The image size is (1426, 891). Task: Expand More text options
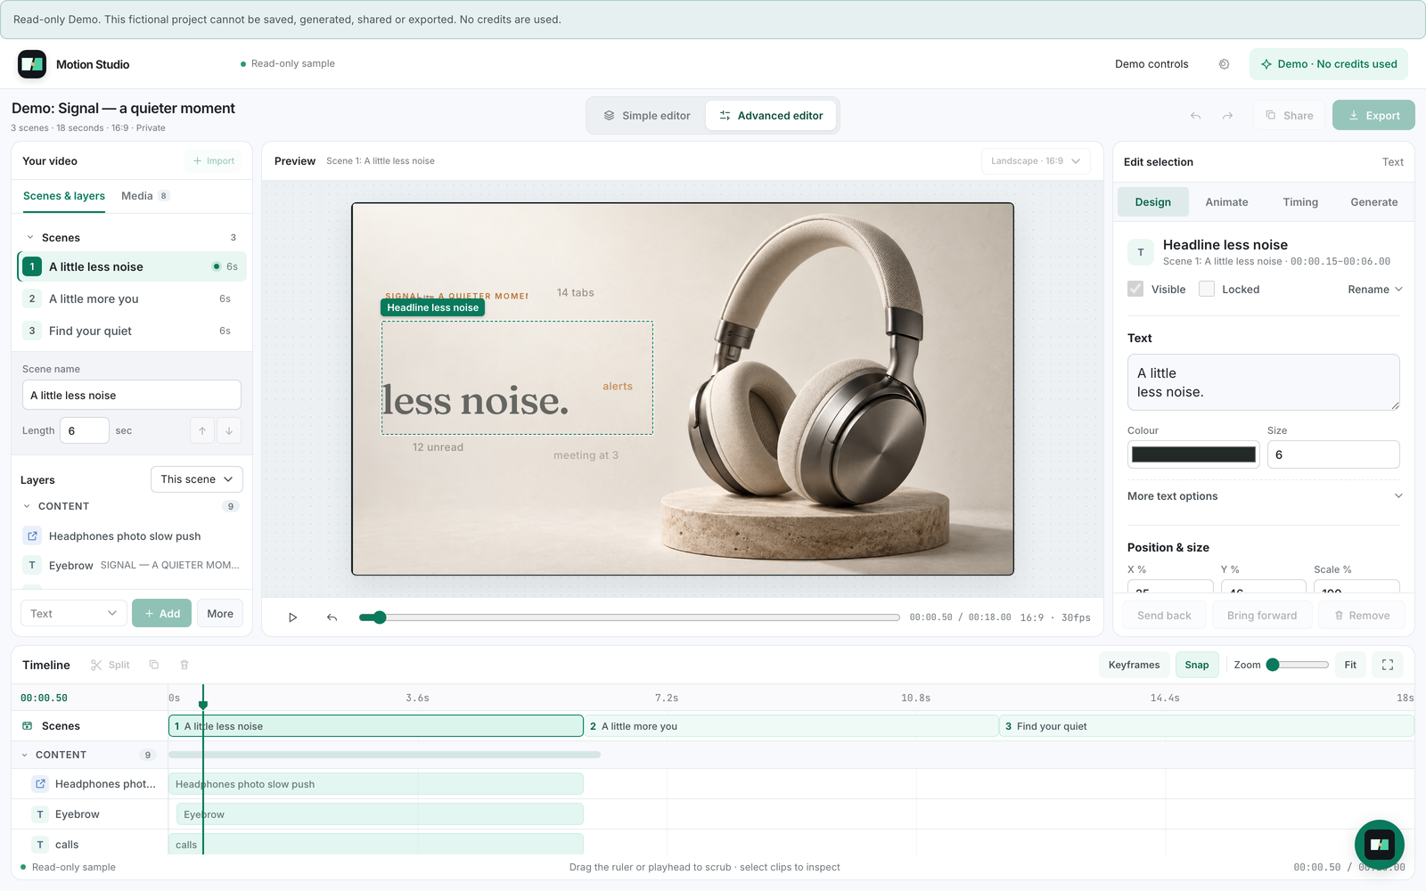pos(1264,496)
